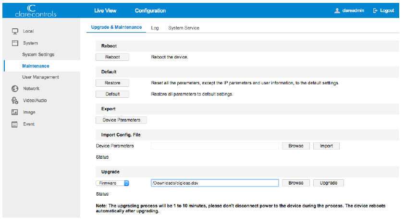
Task: Click the Event calendar icon
Action: click(14, 124)
